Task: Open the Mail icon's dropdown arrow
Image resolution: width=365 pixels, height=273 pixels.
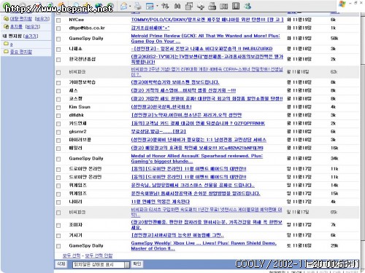Action: 130,6
